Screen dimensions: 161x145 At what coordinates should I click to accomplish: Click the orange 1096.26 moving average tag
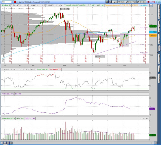pos(153,35)
